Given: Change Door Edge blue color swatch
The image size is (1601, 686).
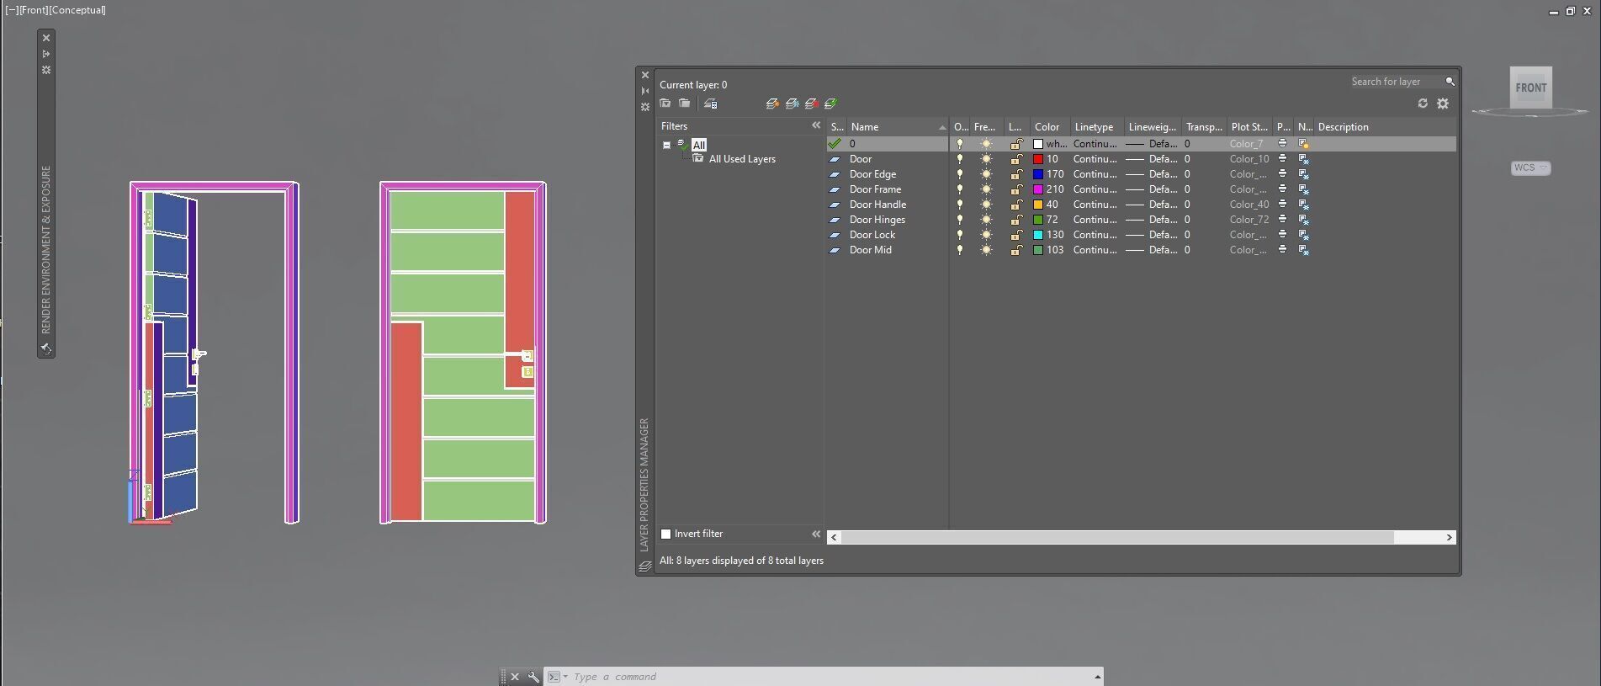Looking at the screenshot, I should click(x=1038, y=174).
